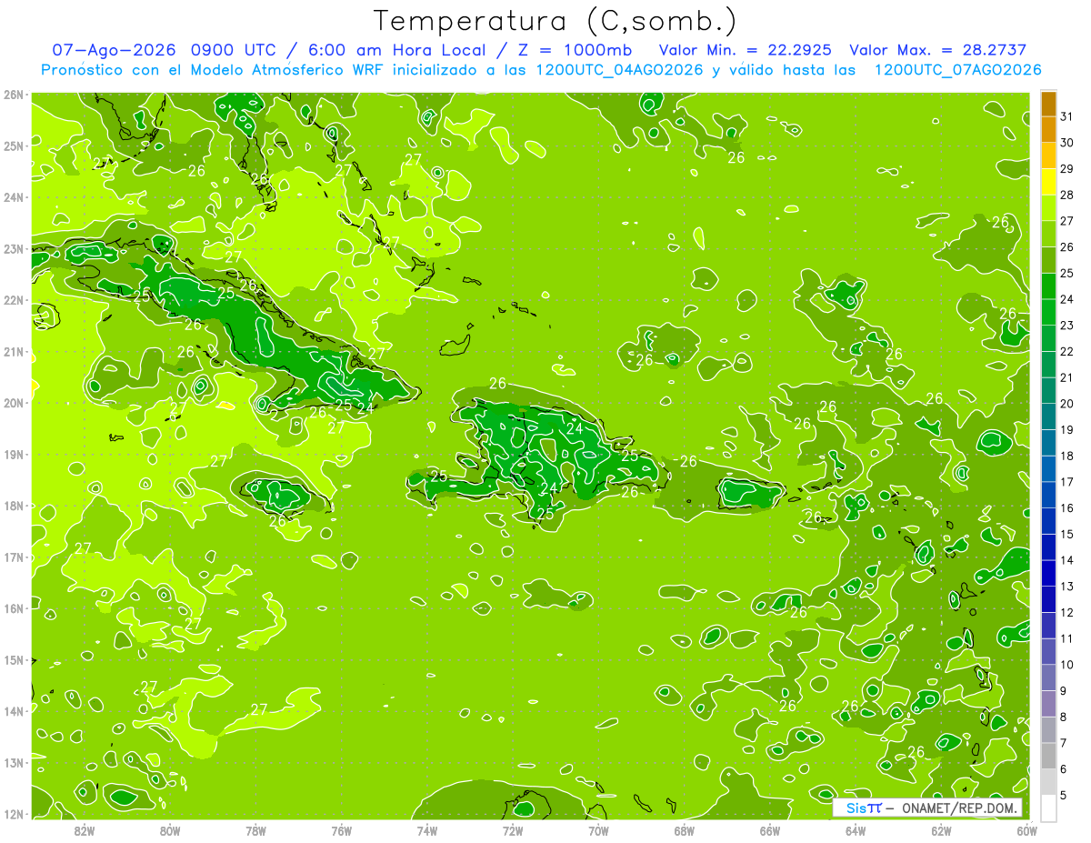
Task: Click the legend value '5'
Action: [1064, 796]
